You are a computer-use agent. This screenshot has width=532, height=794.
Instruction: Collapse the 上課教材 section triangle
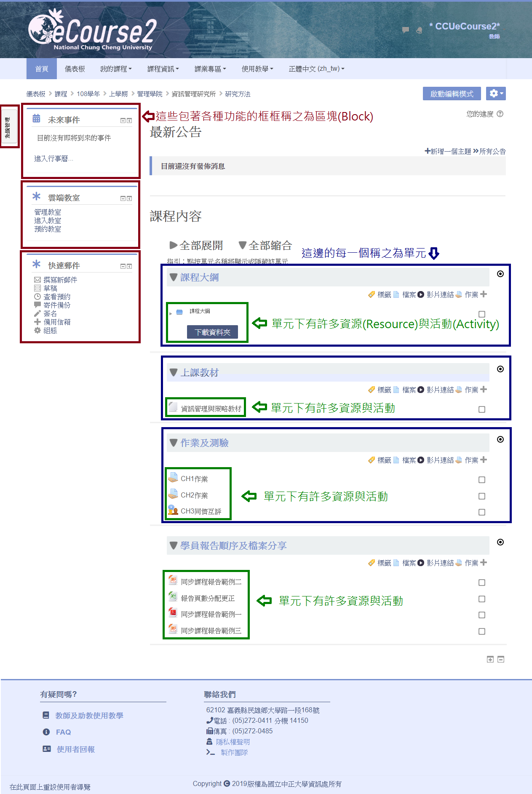pyautogui.click(x=173, y=372)
